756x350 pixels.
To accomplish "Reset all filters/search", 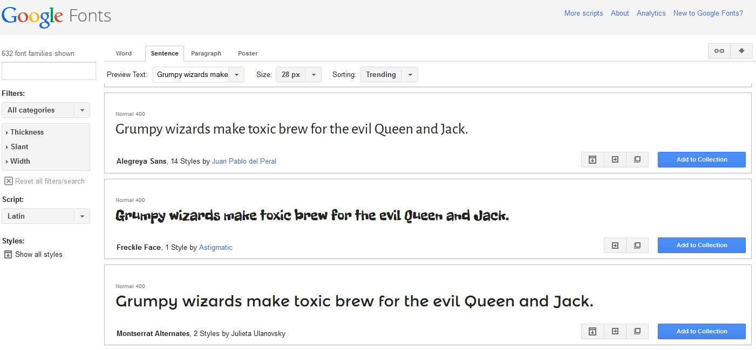I will [44, 181].
